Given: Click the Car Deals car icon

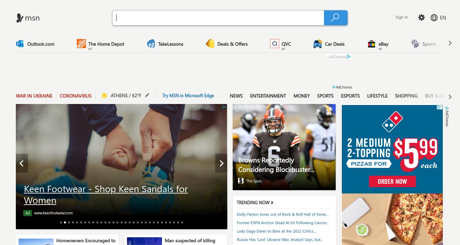Looking at the screenshot, I should 318,44.
